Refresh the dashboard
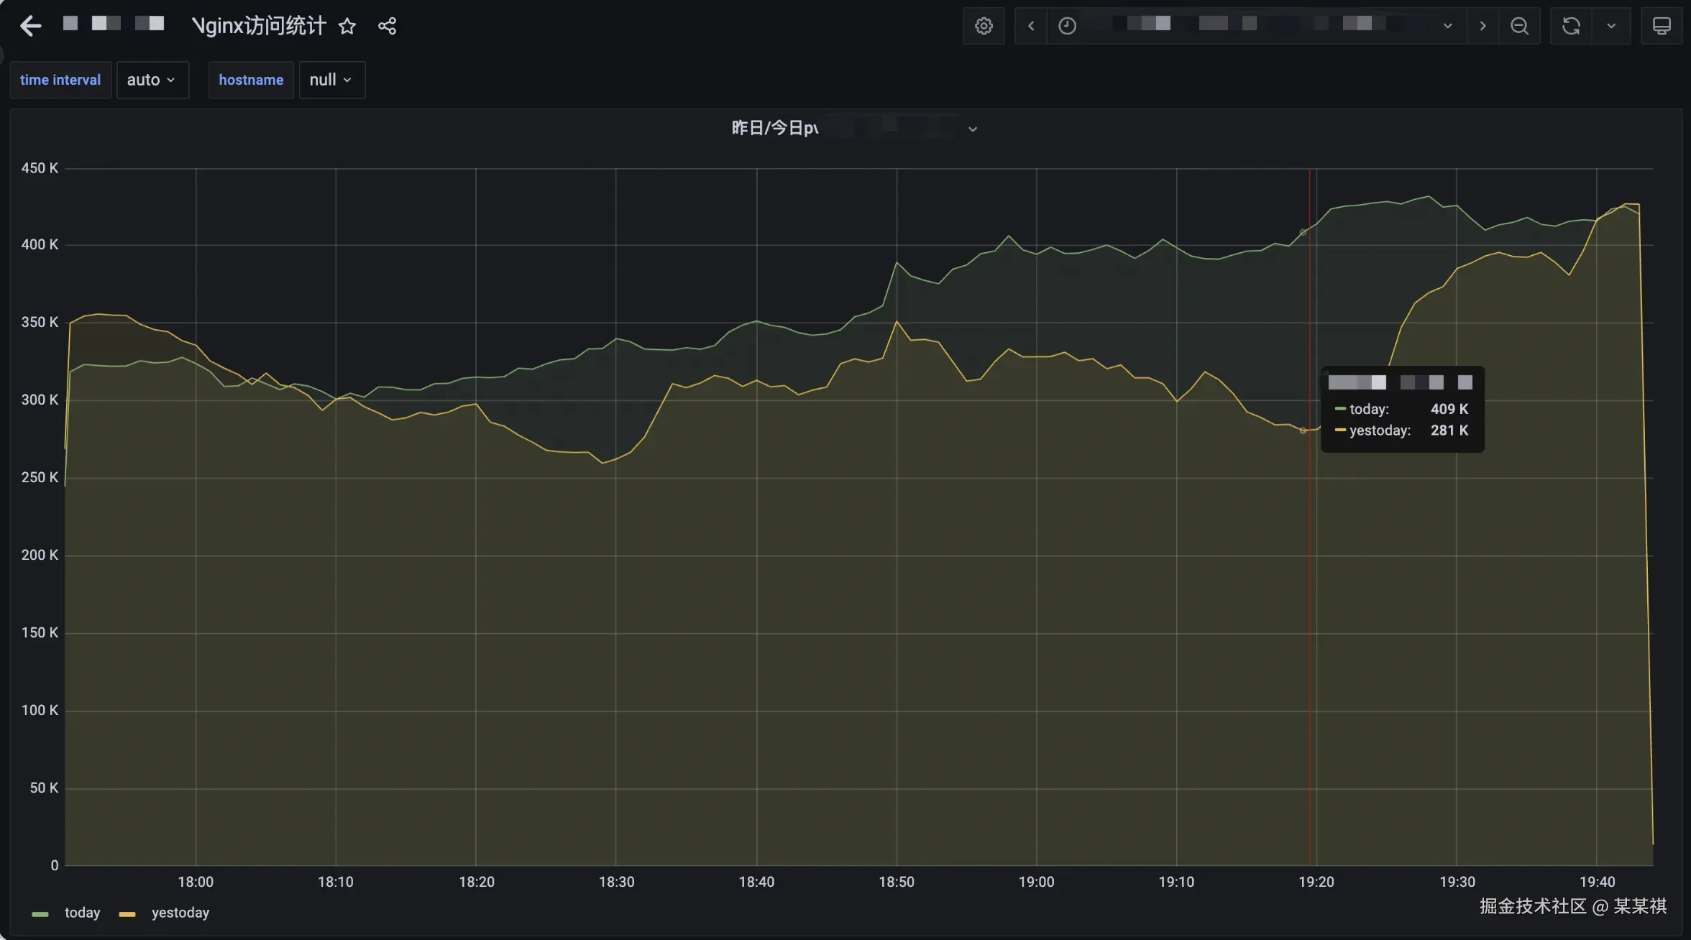This screenshot has height=940, width=1691. [1571, 26]
